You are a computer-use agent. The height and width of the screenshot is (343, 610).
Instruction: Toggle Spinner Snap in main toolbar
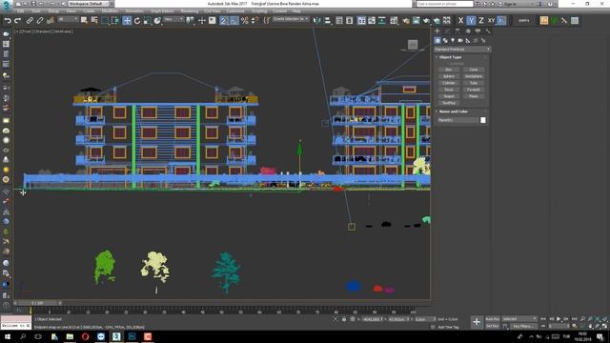[254, 20]
